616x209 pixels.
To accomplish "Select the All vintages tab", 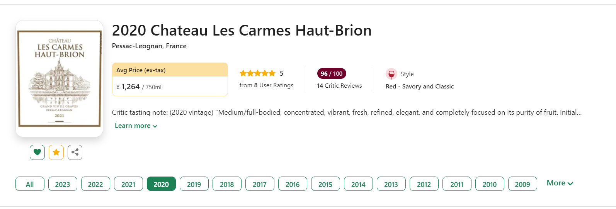I will [x=30, y=184].
